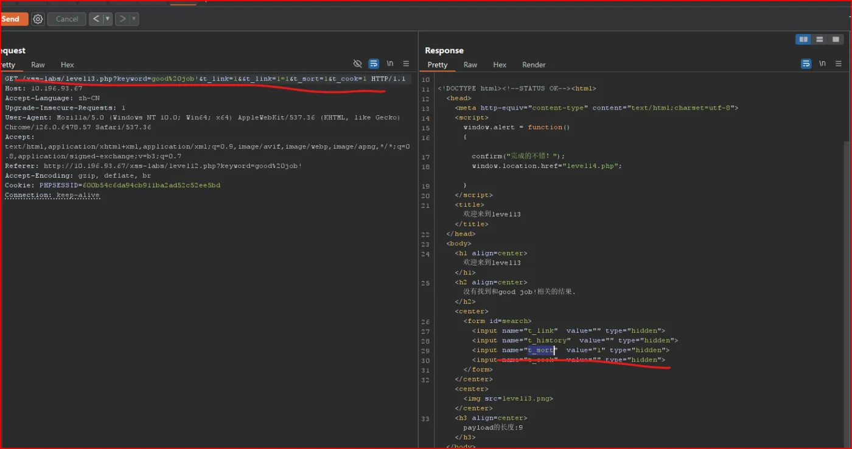Click the input name="t_link" line

tap(568, 330)
